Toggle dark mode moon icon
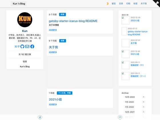160x120 pixels. click(107, 4)
